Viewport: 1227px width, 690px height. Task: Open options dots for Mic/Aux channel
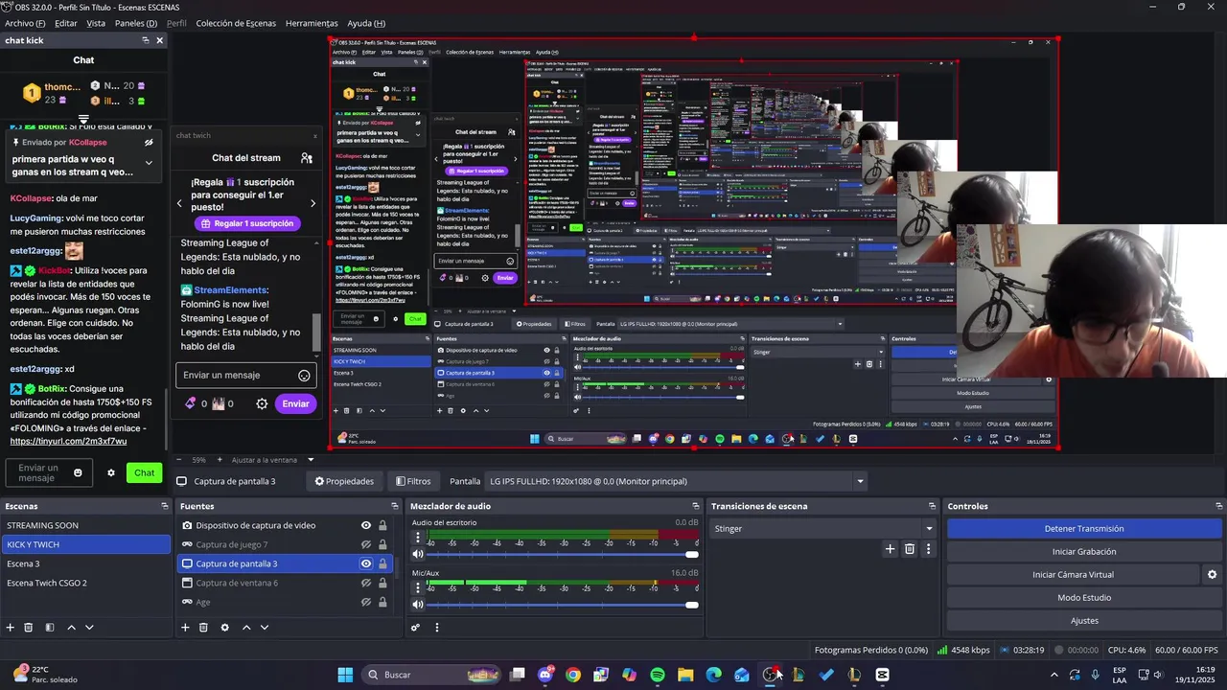(x=417, y=588)
